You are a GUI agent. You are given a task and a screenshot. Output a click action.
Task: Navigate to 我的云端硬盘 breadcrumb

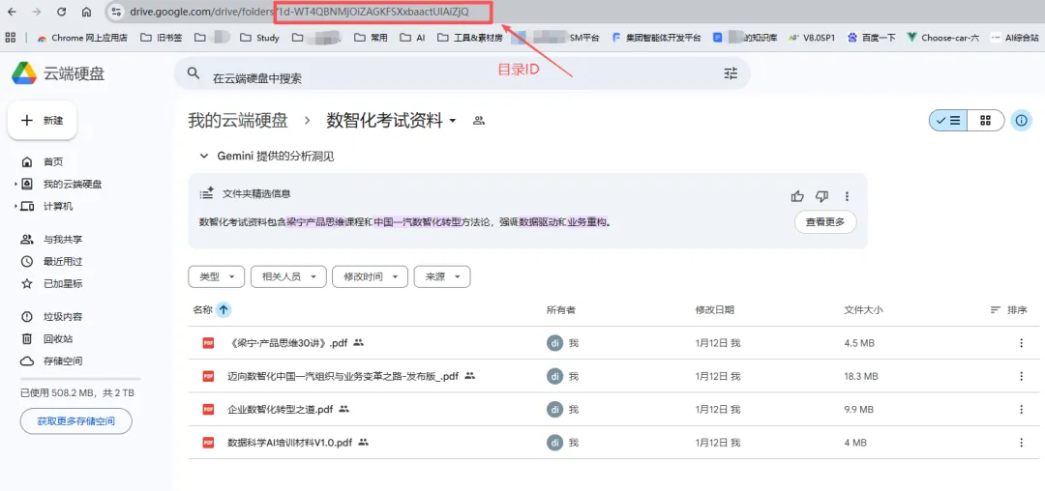click(x=238, y=121)
